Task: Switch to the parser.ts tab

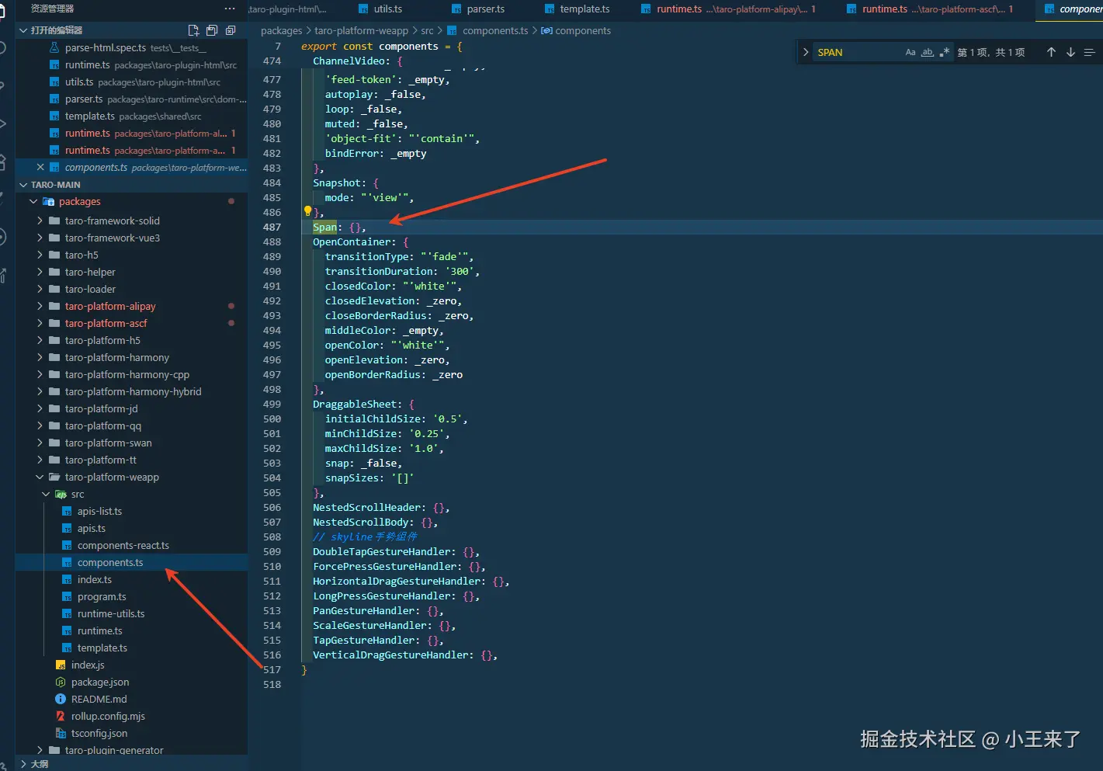Action: pos(485,9)
